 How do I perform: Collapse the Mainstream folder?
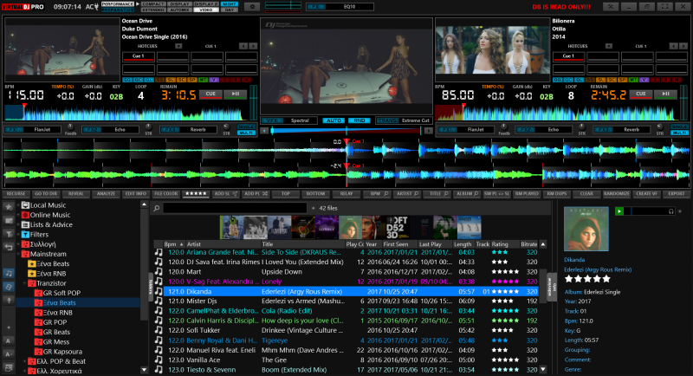click(x=18, y=254)
